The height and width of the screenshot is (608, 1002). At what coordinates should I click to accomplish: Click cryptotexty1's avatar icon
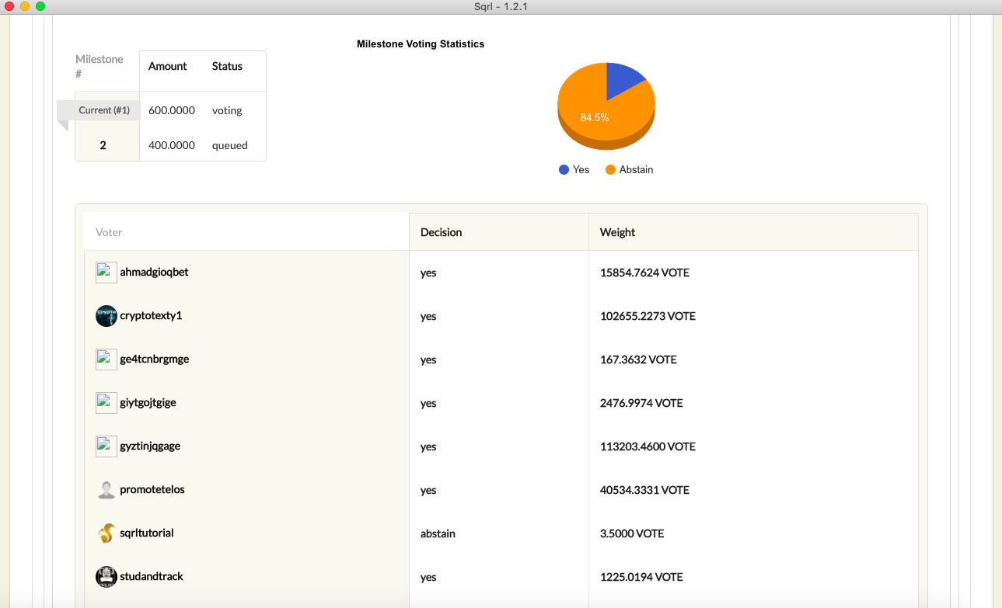tap(106, 316)
